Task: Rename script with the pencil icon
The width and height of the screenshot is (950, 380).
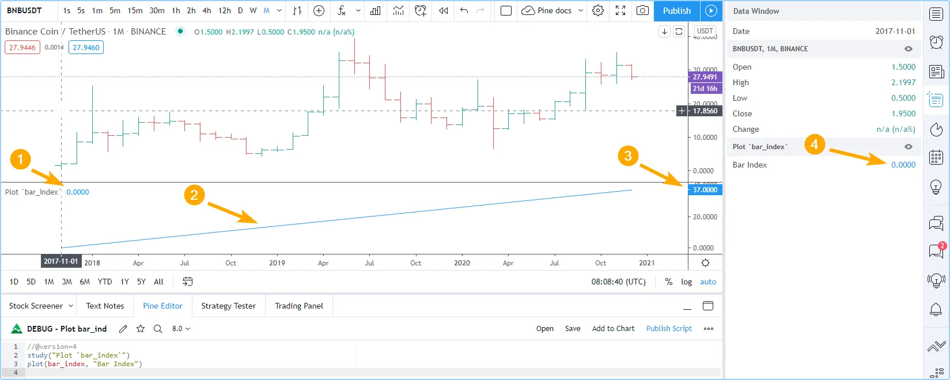Action: pyautogui.click(x=123, y=329)
